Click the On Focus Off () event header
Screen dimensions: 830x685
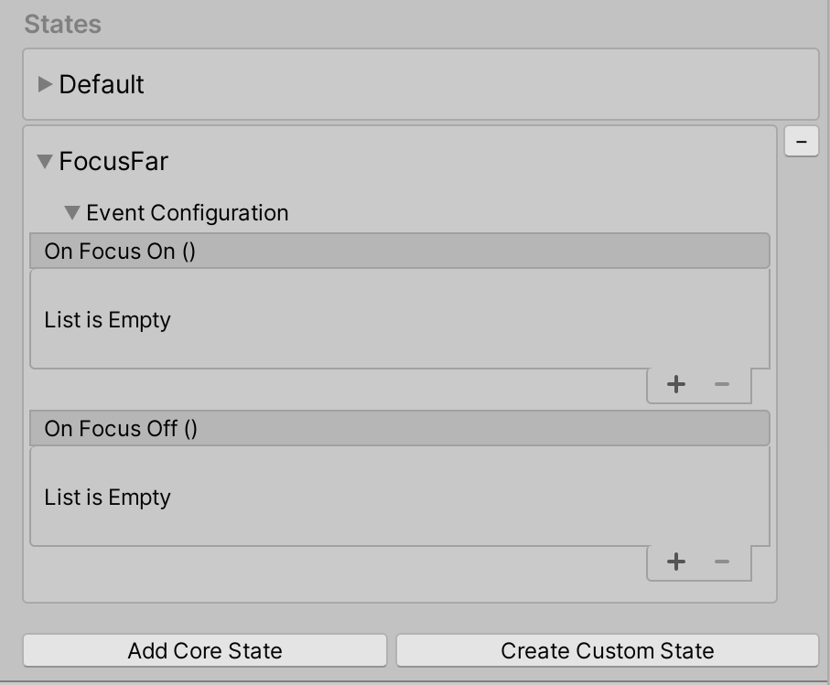pyautogui.click(x=121, y=429)
